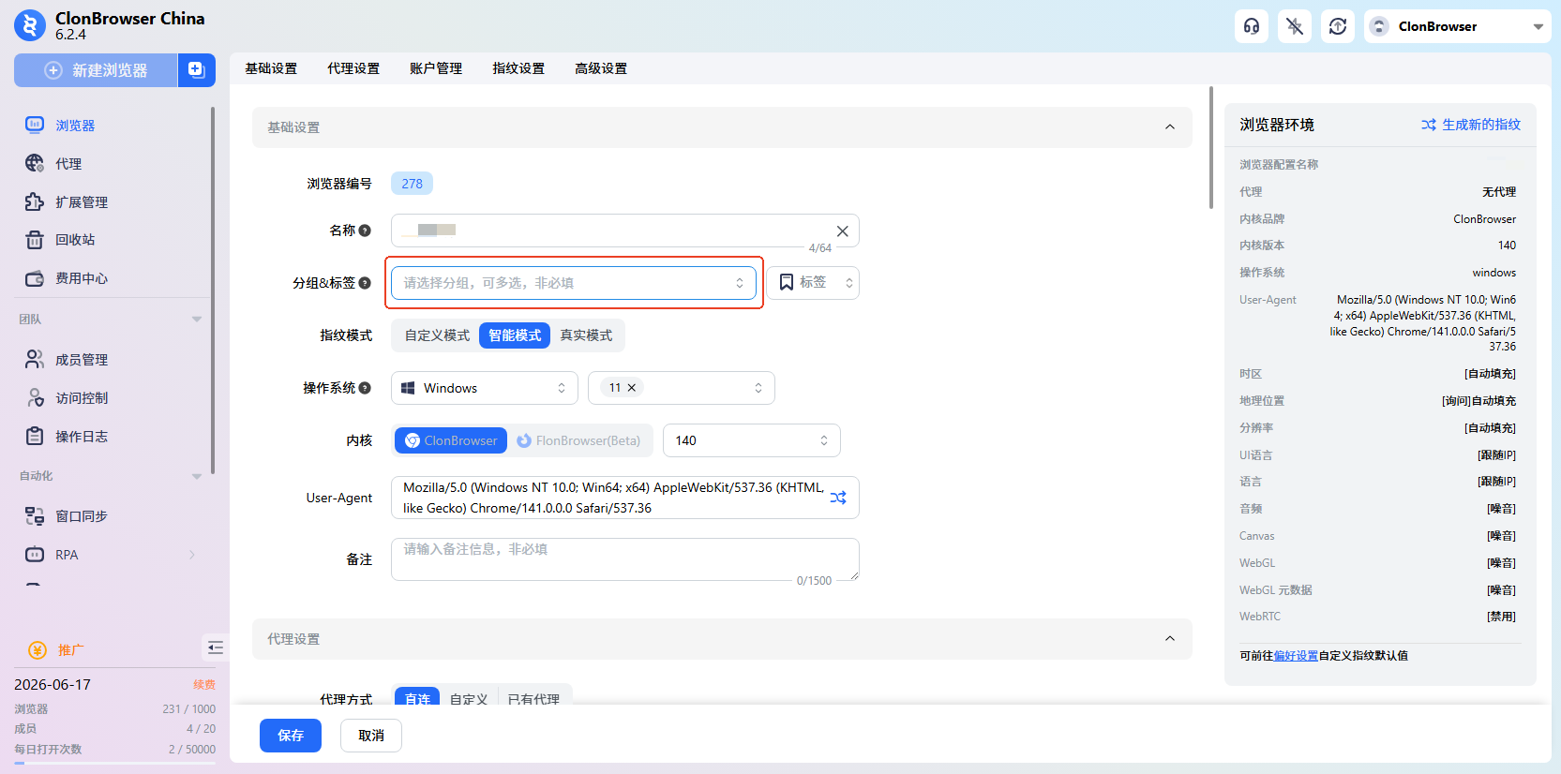1561x774 pixels.
Task: Remove the 11 version tag
Action: click(x=632, y=388)
